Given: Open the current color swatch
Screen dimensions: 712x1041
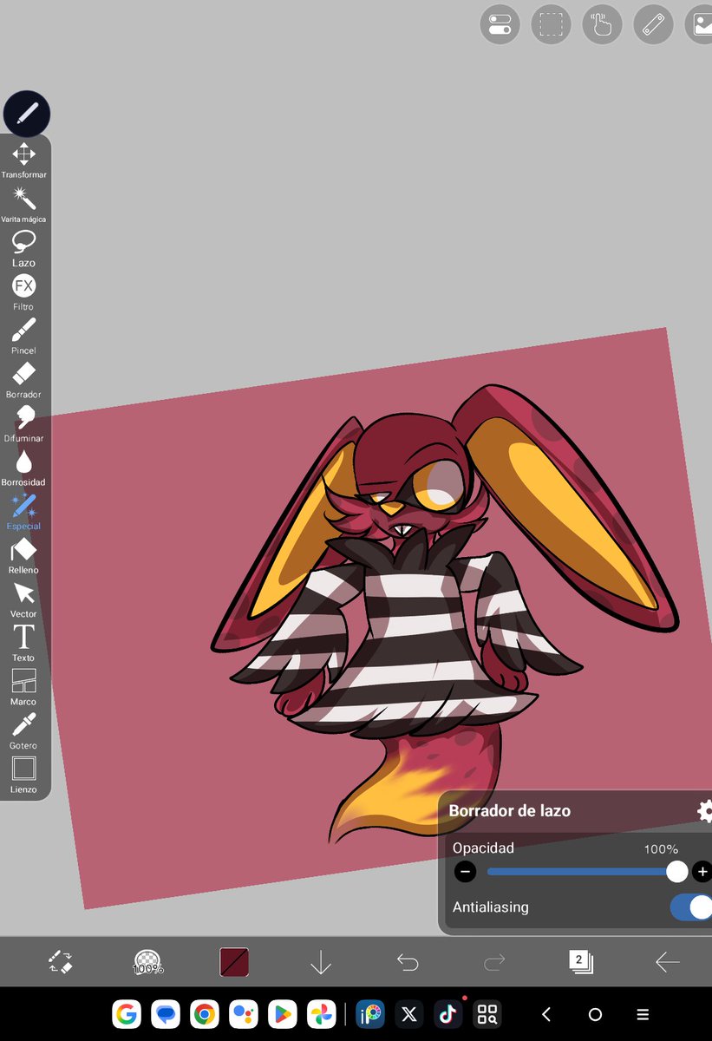Looking at the screenshot, I should click(x=233, y=962).
